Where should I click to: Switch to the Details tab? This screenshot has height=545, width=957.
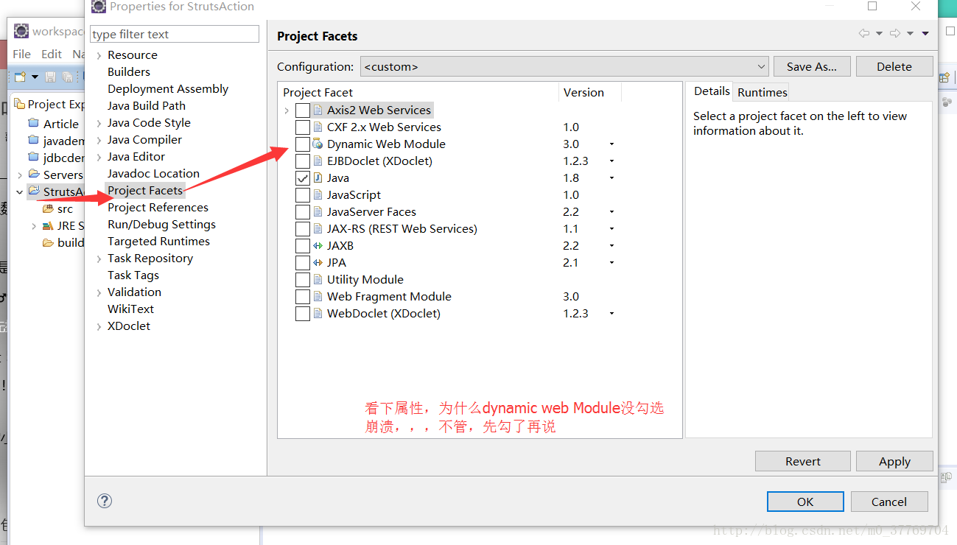pos(712,91)
